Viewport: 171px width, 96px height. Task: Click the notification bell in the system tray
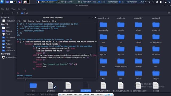click(x=157, y=2)
